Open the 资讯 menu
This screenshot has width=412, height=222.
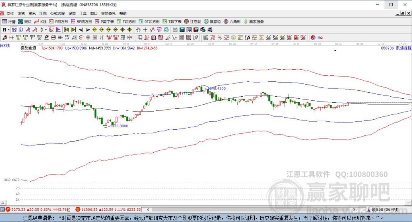coord(32,13)
